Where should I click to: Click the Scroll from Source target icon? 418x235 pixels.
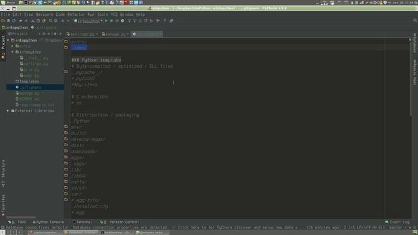44,34
